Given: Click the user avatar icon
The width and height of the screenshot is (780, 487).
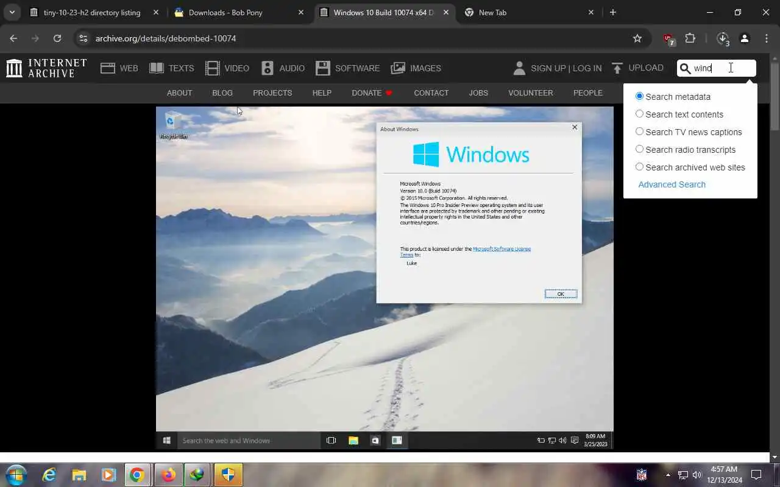Looking at the screenshot, I should [519, 68].
